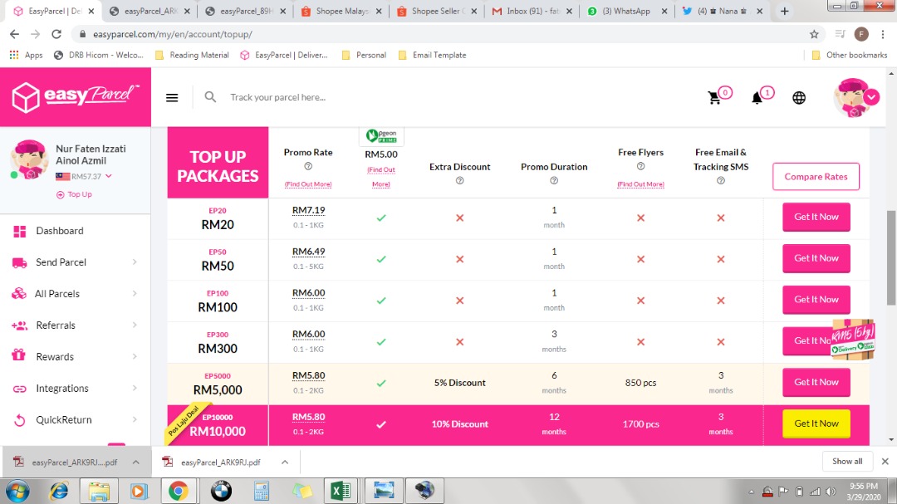Click Get It Now for RM5,000
This screenshot has width=897, height=504.
(816, 382)
